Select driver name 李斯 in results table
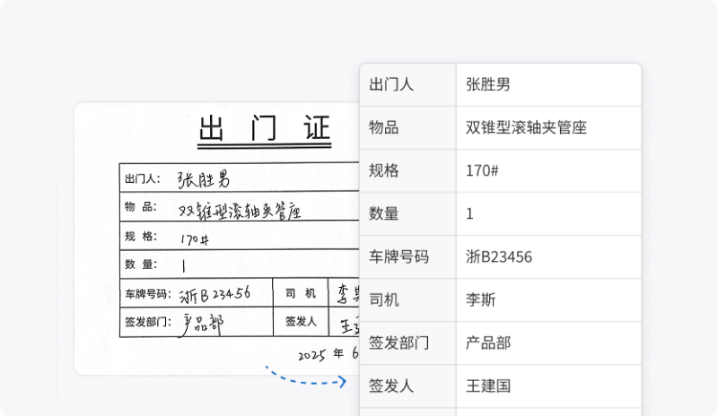The image size is (718, 416). click(481, 300)
